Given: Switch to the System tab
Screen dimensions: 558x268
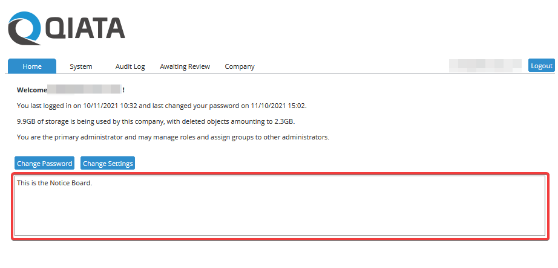Looking at the screenshot, I should pyautogui.click(x=80, y=66).
